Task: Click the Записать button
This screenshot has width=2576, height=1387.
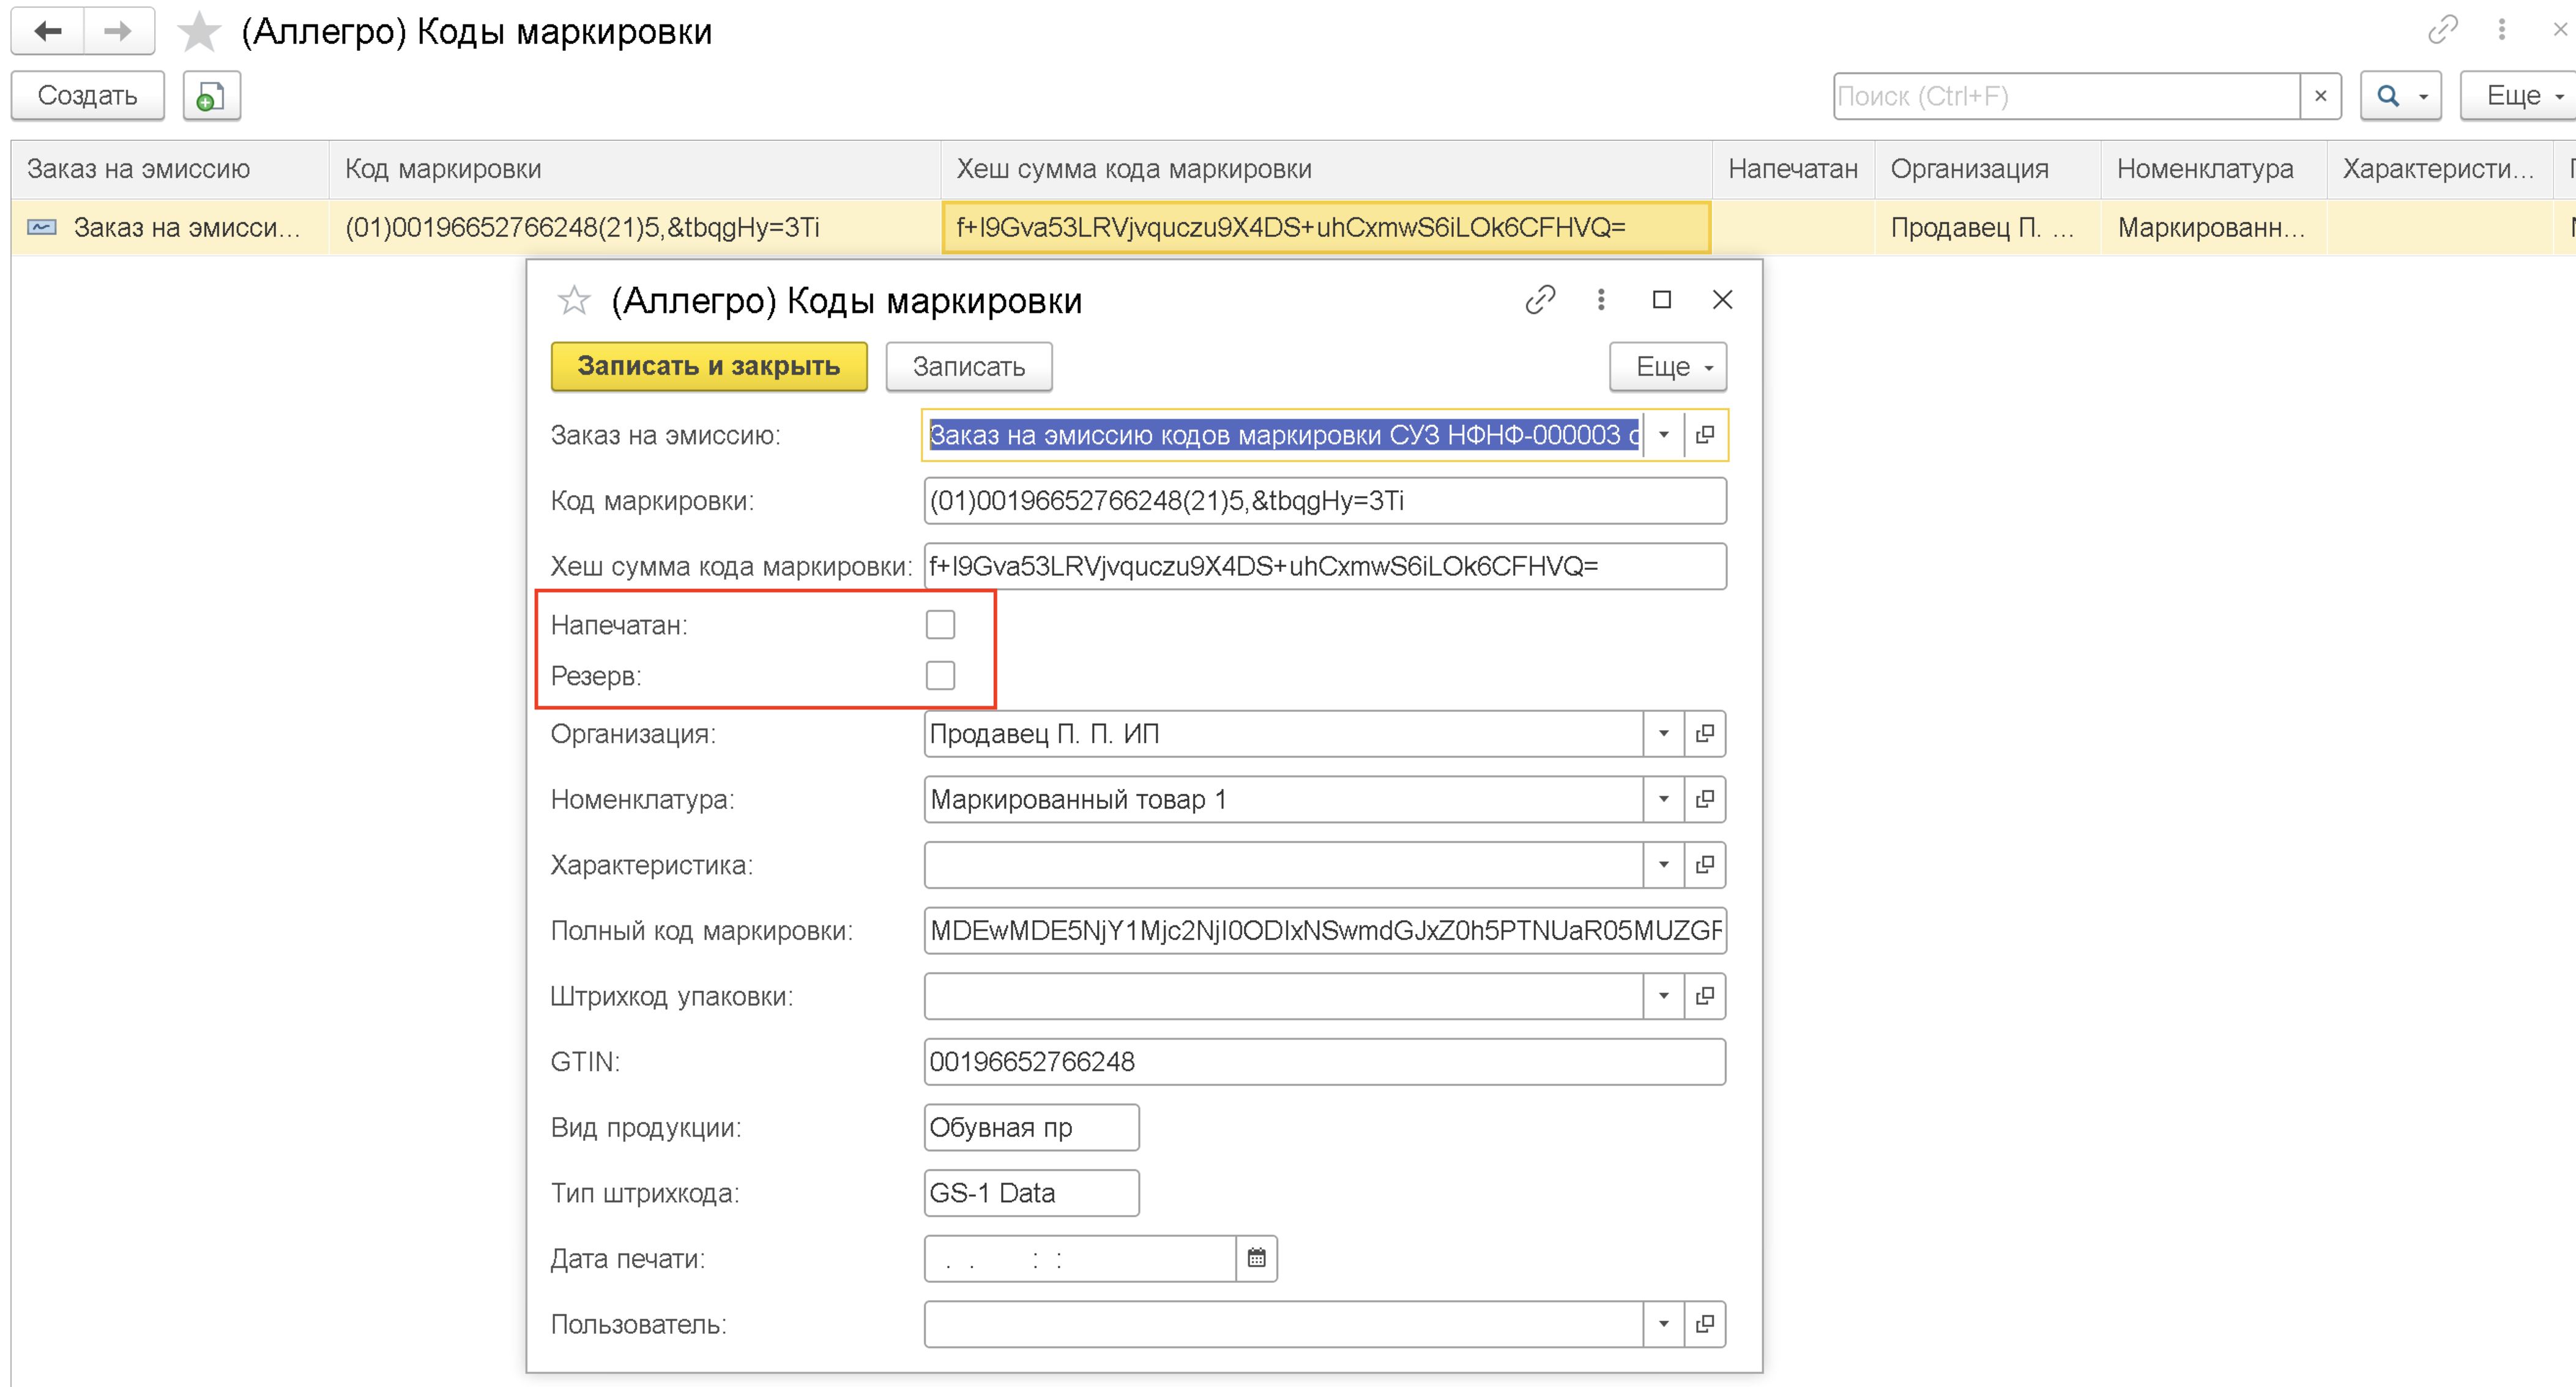Action: tap(969, 367)
